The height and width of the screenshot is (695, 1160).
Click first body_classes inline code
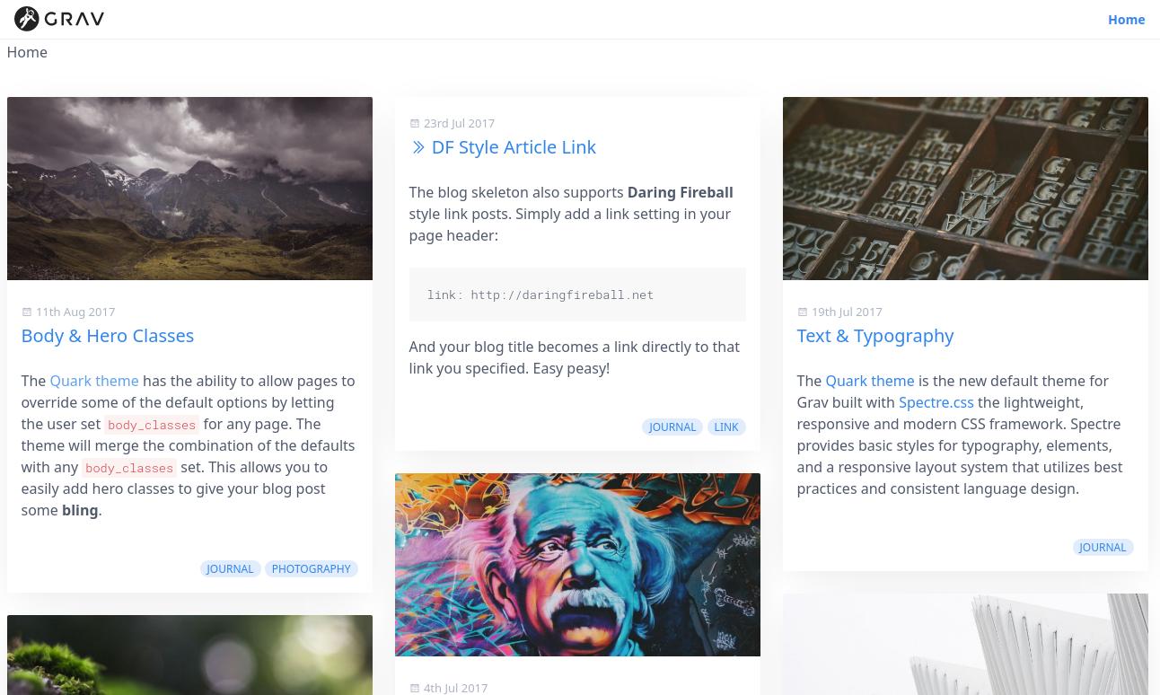(152, 425)
